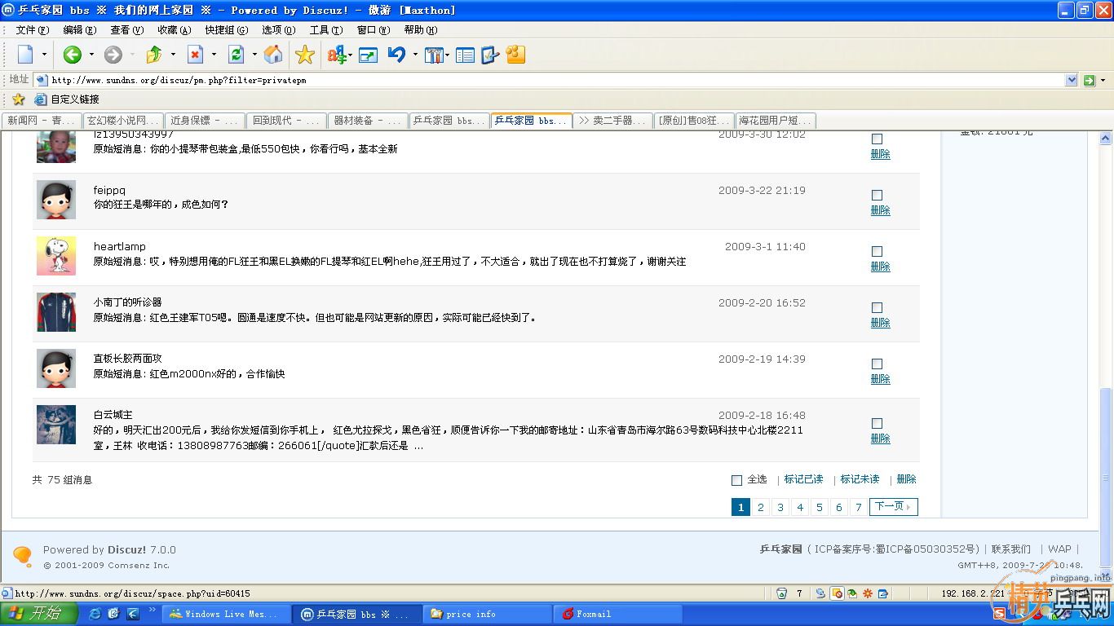Switch to the price info taskbar window
Viewport: 1114px width, 626px height.
[488, 614]
